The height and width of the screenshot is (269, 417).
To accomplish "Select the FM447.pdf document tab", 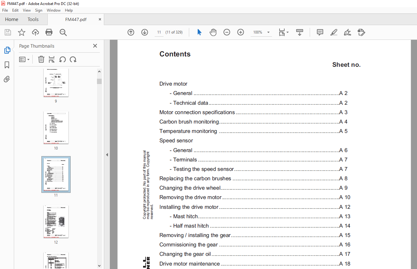I will pos(76,19).
